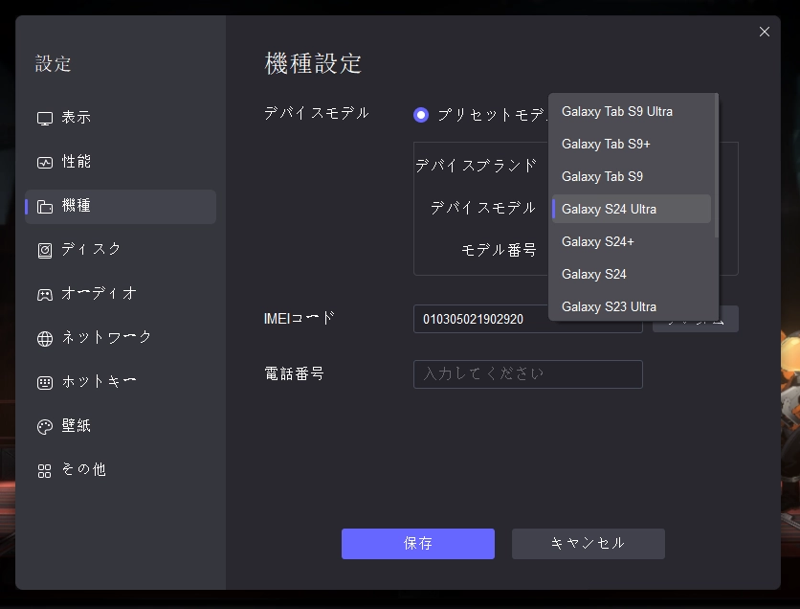Click the IMEIコード label
This screenshot has height=609, width=800.
pyautogui.click(x=300, y=319)
